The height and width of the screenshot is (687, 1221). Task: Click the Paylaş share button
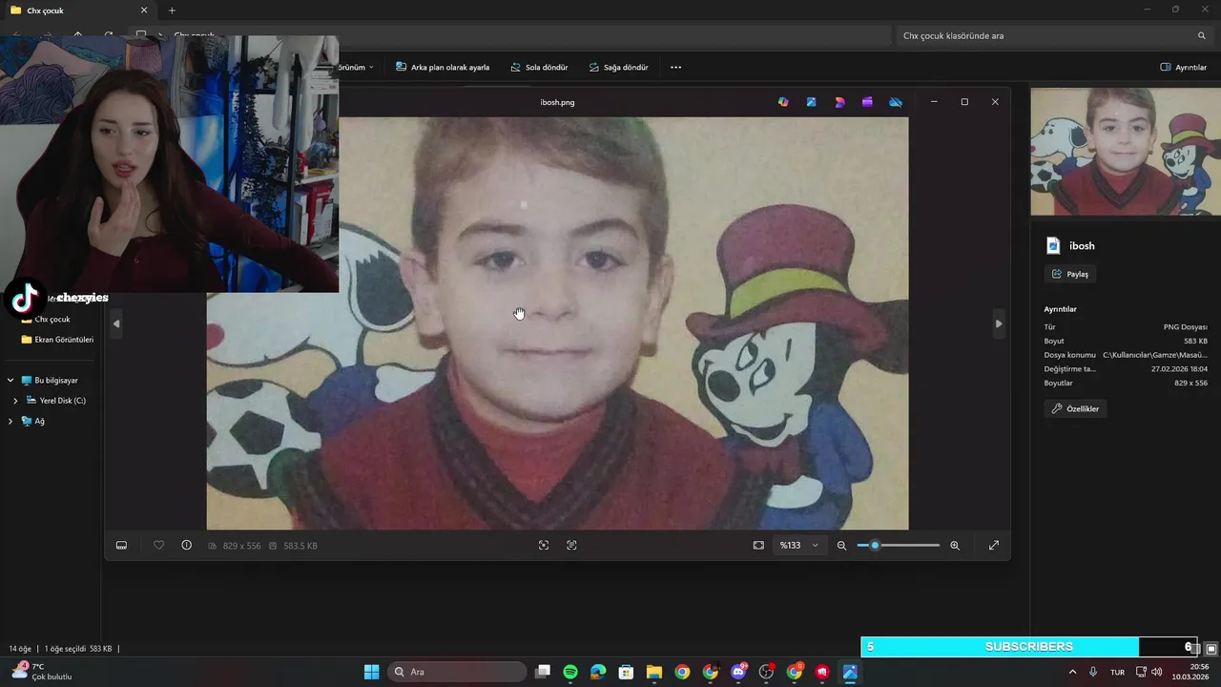click(x=1069, y=274)
